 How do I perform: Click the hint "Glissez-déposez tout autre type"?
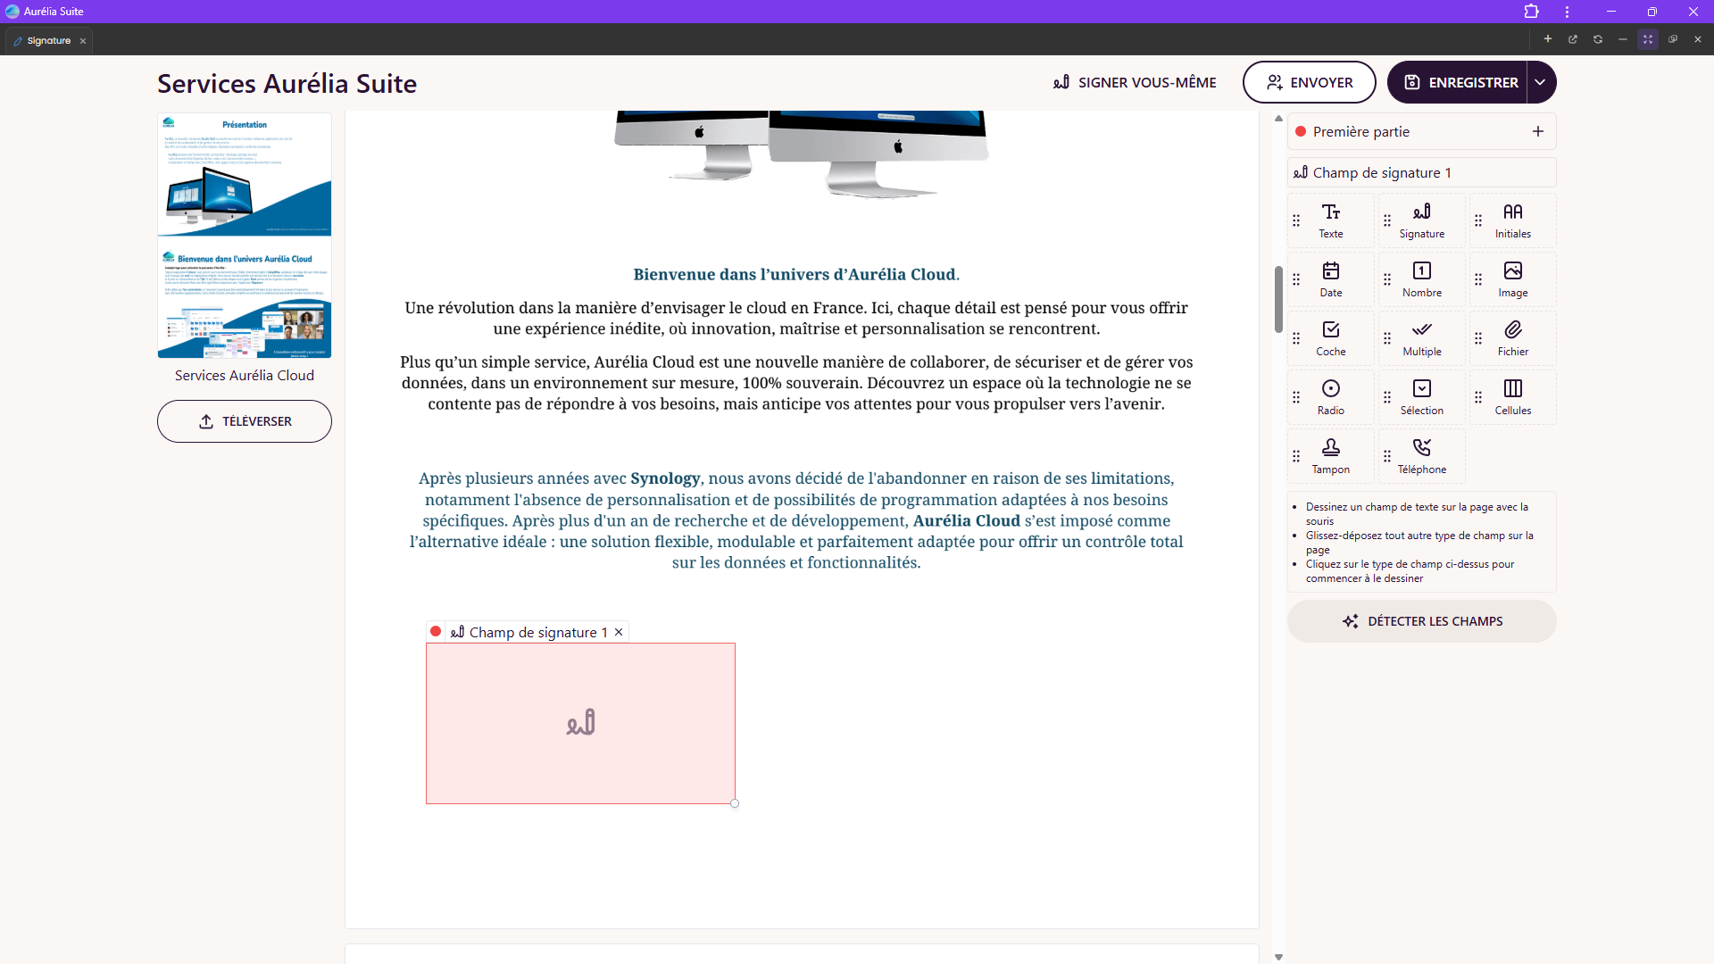pyautogui.click(x=1419, y=542)
